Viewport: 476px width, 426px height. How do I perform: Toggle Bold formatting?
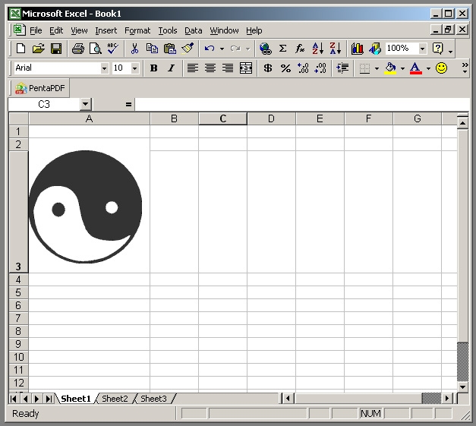pos(154,68)
